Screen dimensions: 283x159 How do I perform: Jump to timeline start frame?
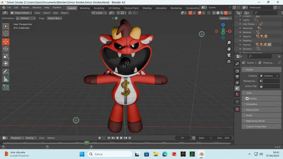(x=109, y=138)
